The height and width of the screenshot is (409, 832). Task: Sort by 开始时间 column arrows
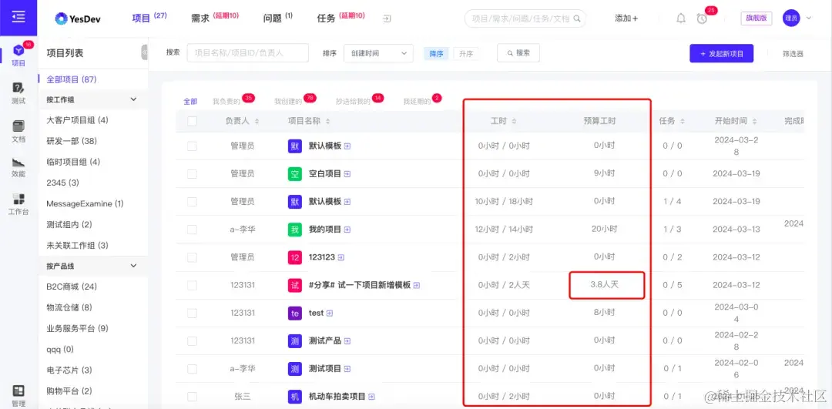pos(755,122)
